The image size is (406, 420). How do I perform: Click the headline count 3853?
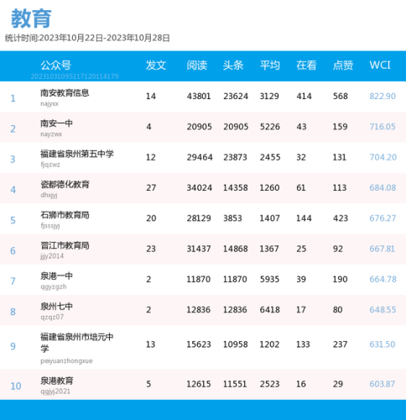click(232, 218)
